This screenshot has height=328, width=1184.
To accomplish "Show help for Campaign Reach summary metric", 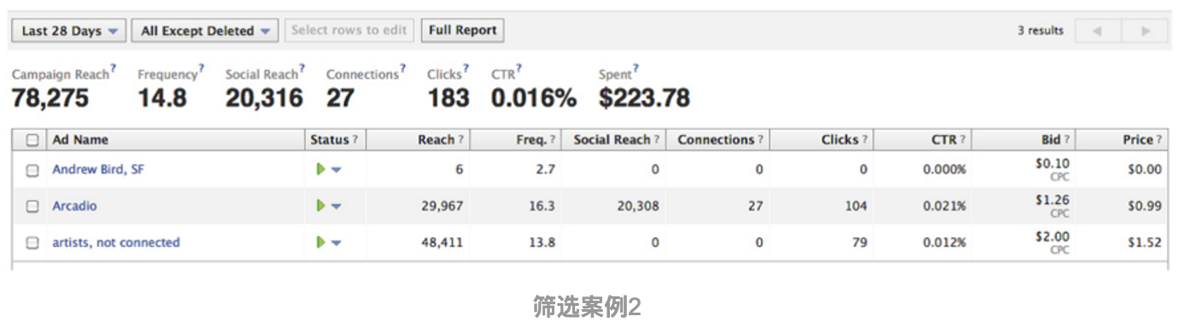I will pyautogui.click(x=114, y=68).
